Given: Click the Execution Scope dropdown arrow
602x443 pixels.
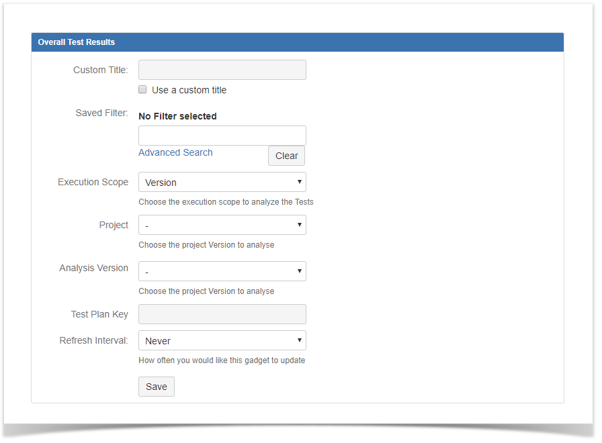Looking at the screenshot, I should (300, 182).
